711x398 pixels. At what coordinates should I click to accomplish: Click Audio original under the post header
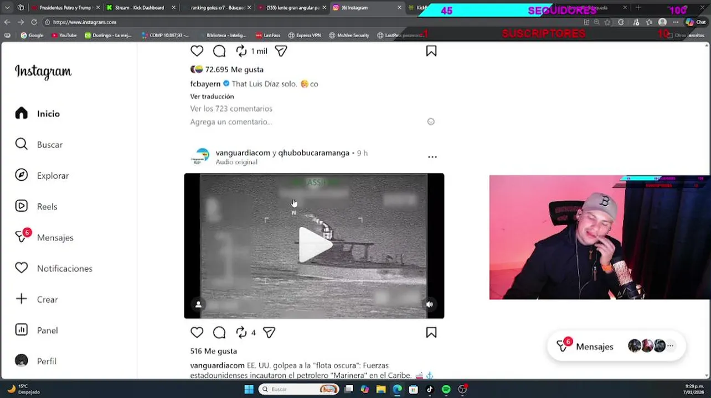[236, 162]
